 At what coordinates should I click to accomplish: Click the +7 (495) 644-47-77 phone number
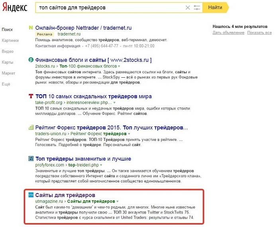coord(102,46)
